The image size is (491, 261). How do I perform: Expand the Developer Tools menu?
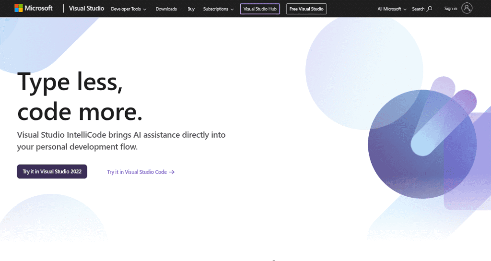tap(129, 9)
